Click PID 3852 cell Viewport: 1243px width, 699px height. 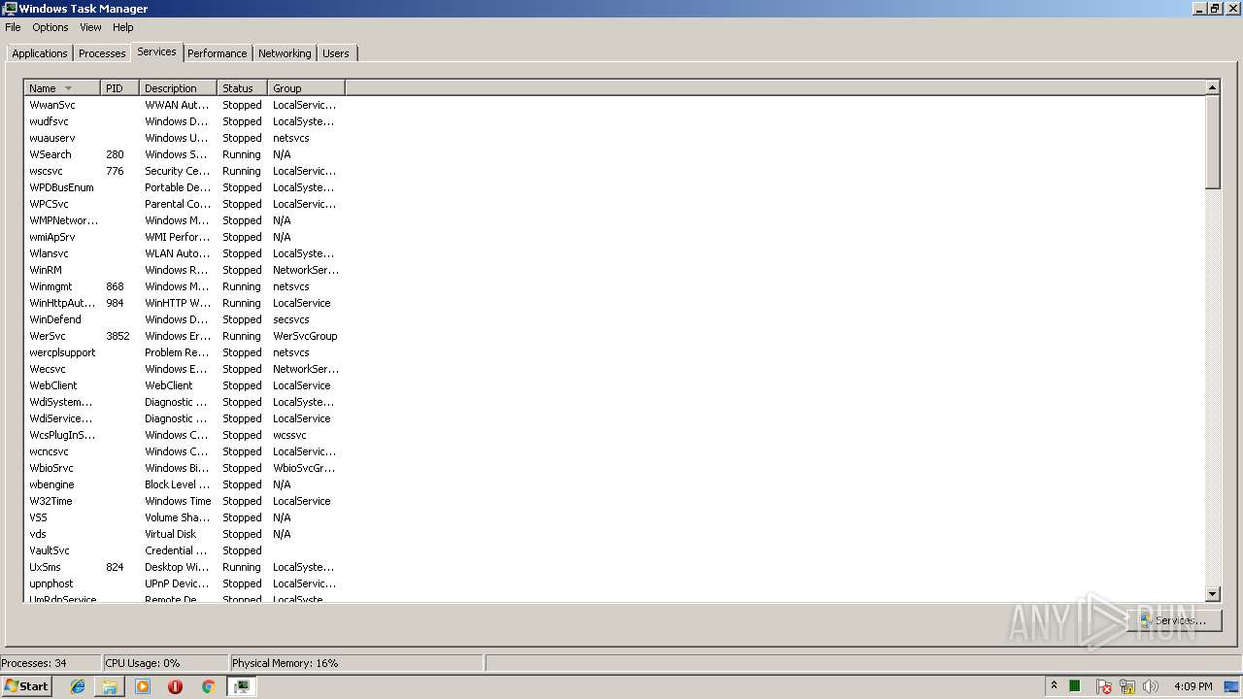pyautogui.click(x=118, y=336)
